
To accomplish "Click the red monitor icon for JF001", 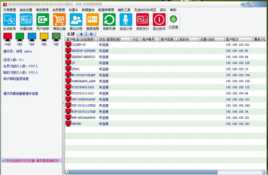I will click(68, 69).
